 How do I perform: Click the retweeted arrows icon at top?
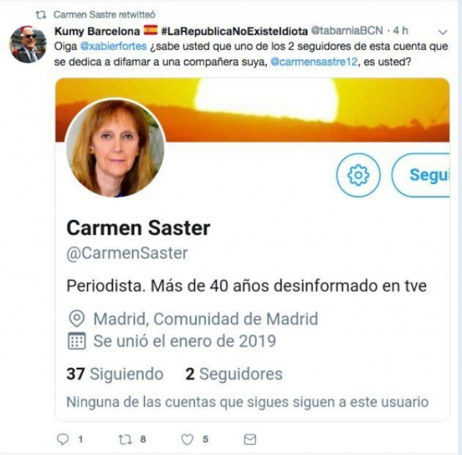pyautogui.click(x=41, y=15)
